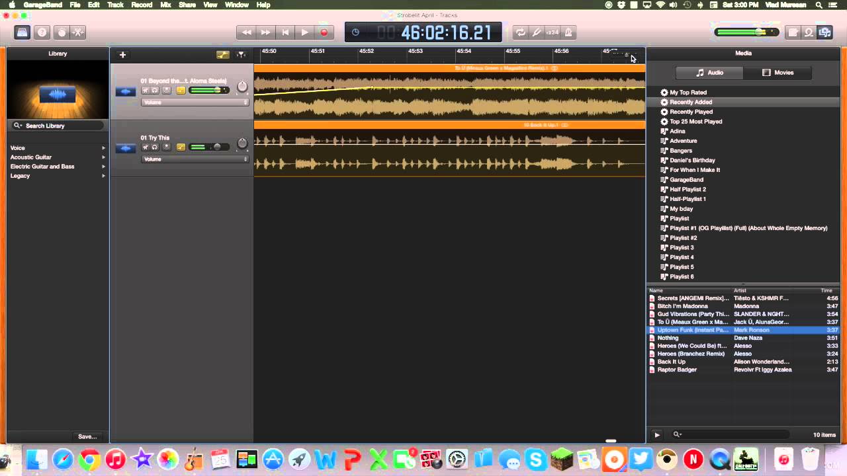The height and width of the screenshot is (476, 847).
Task: Lock the '01 Try This' track
Action: tap(167, 147)
